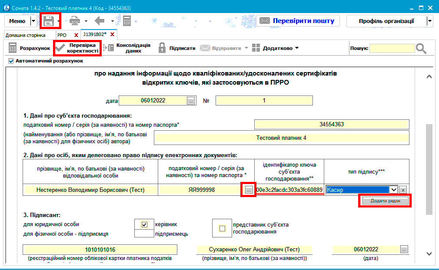Click Консолідація даних toolbar item
Viewport: 439px width, 270px height.
pos(128,48)
